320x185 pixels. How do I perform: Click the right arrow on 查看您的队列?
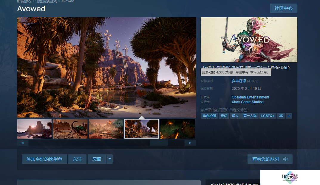point(285,159)
